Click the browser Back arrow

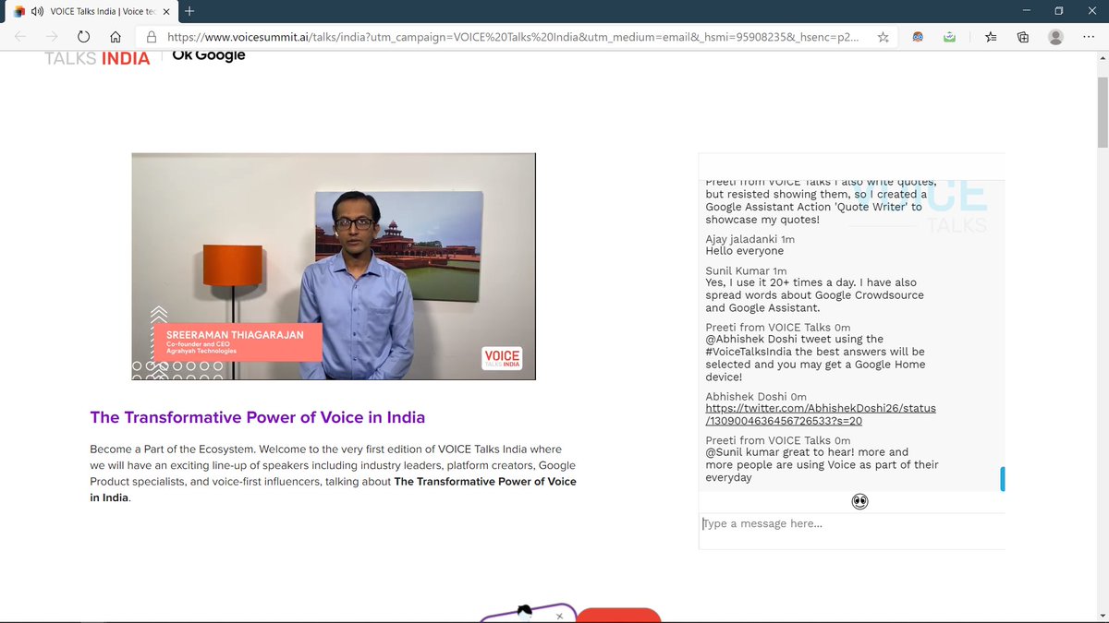point(18,37)
